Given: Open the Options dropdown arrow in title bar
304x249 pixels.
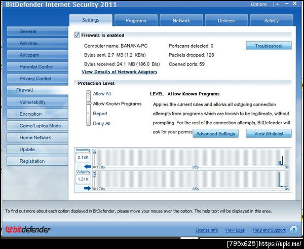Looking at the screenshot, I should point(278,4).
